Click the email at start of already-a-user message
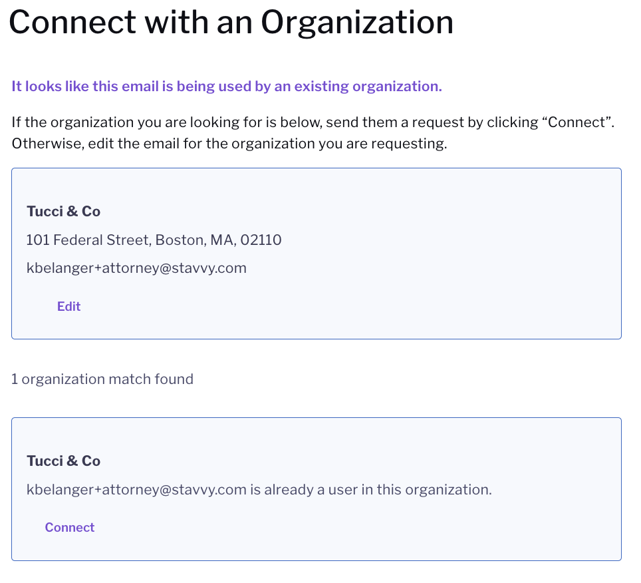 tap(136, 490)
